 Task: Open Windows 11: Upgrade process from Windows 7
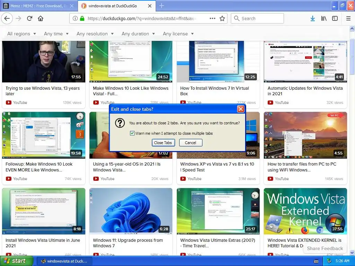click(128, 243)
